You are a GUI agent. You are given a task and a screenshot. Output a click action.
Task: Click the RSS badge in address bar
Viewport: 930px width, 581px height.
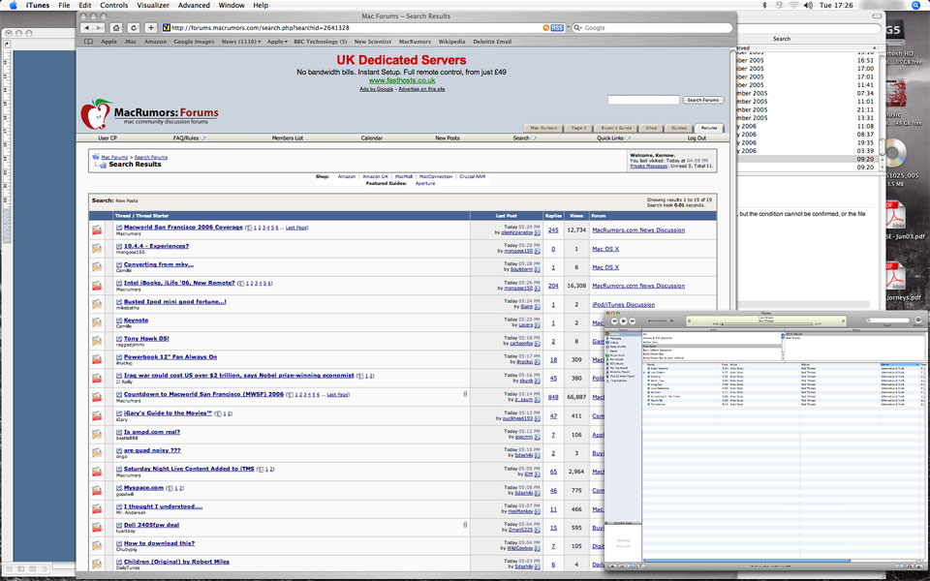(557, 28)
